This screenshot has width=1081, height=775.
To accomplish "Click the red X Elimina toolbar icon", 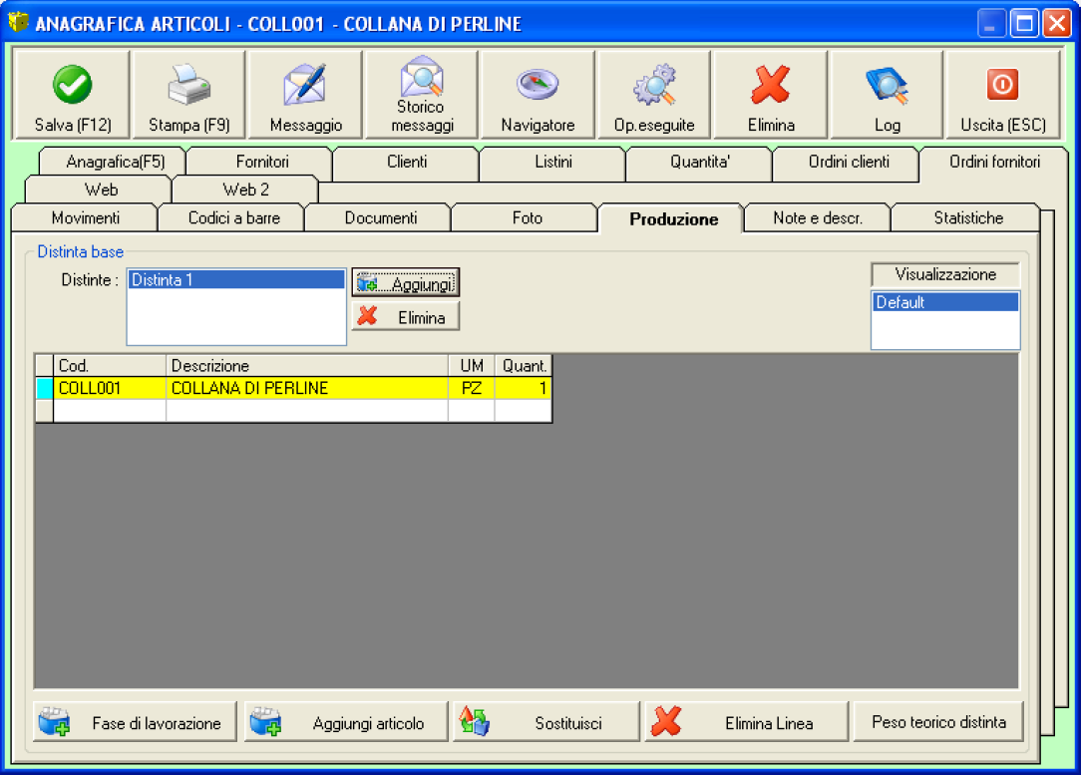I will pos(771,86).
